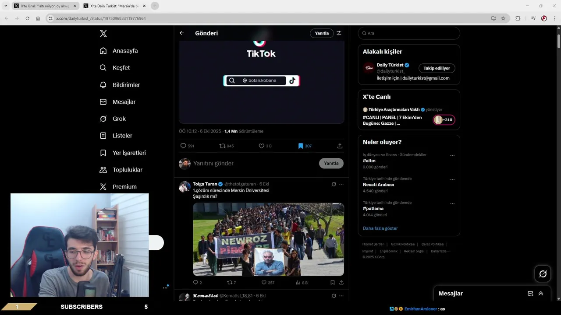The width and height of the screenshot is (561, 315).
Task: Open more options for Necati Arabacı trend
Action: point(452,179)
